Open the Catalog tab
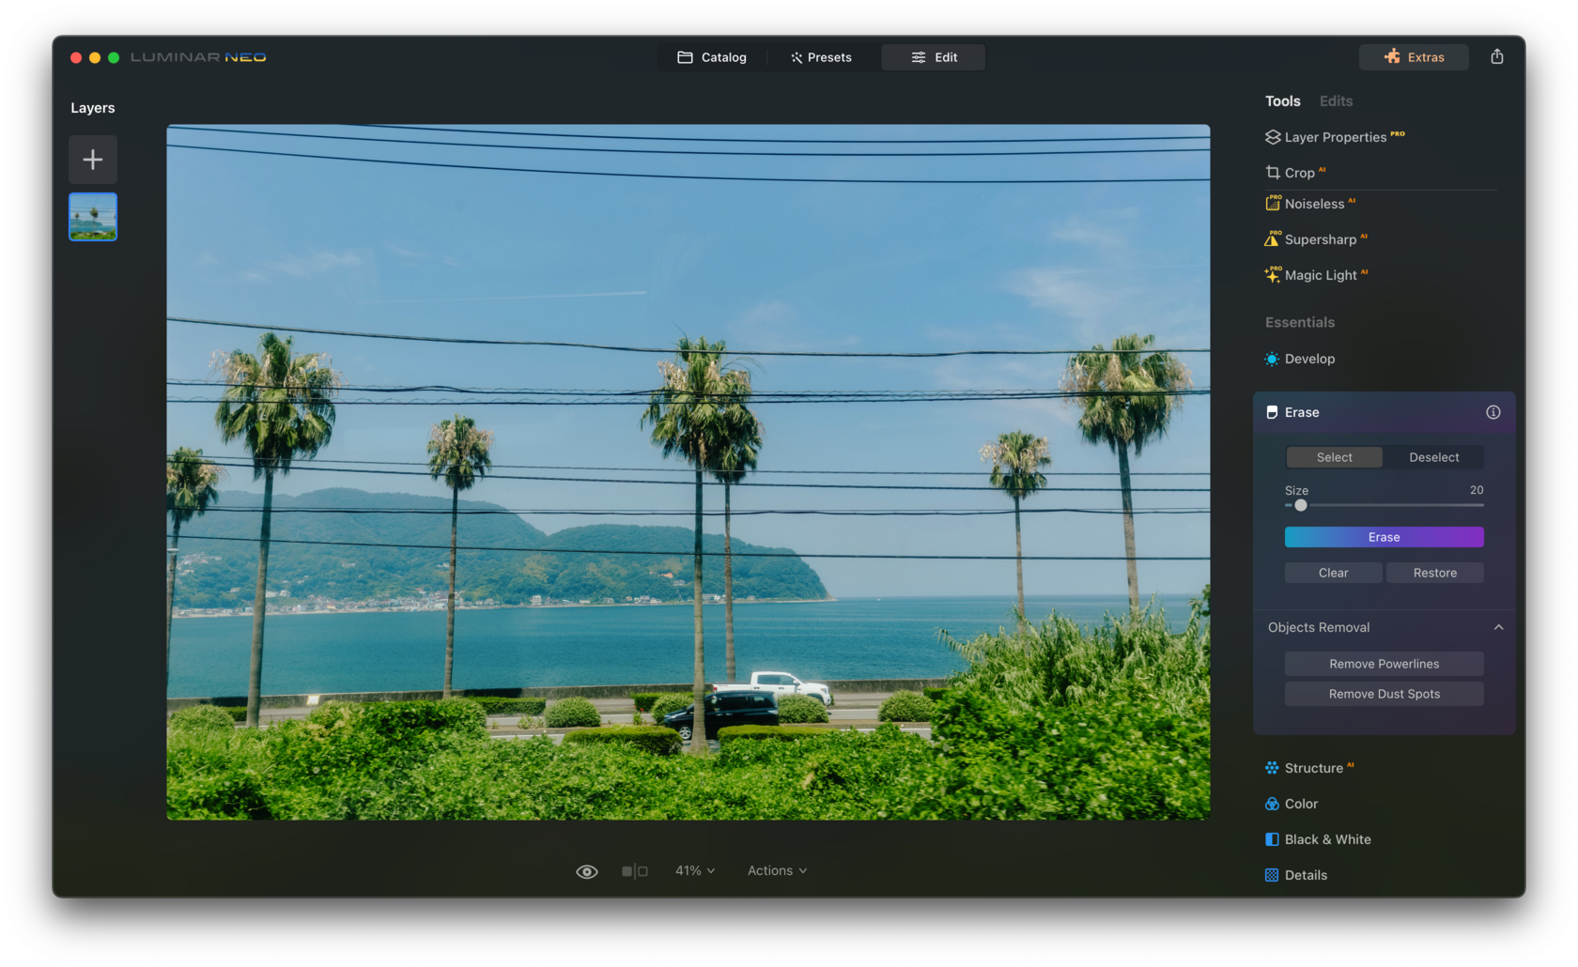Screen dimensions: 1578x967 point(712,57)
